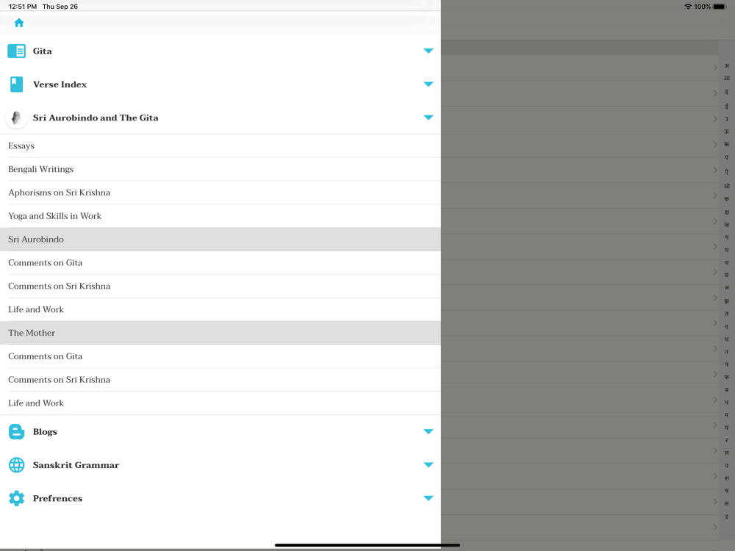Image resolution: width=735 pixels, height=551 pixels.
Task: Open Comments on Sri Krishna under Sri Aurobindo
Action: point(220,287)
